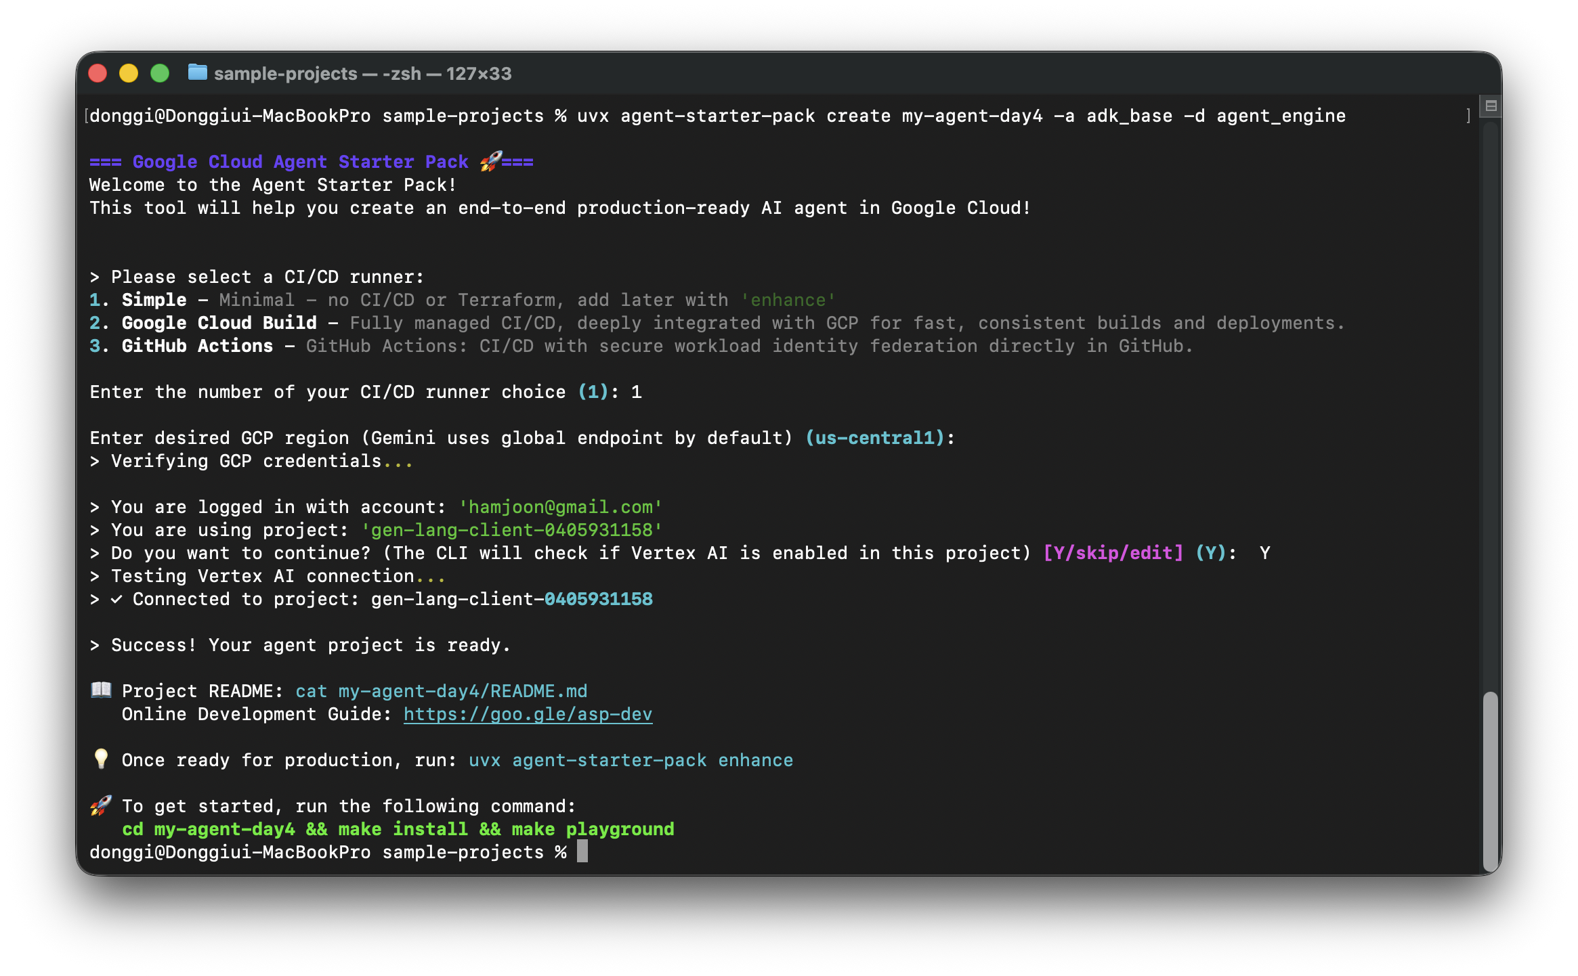Viewport: 1578px width, 976px height.
Task: Open the https://goo.gle/asp-dev link
Action: (528, 714)
